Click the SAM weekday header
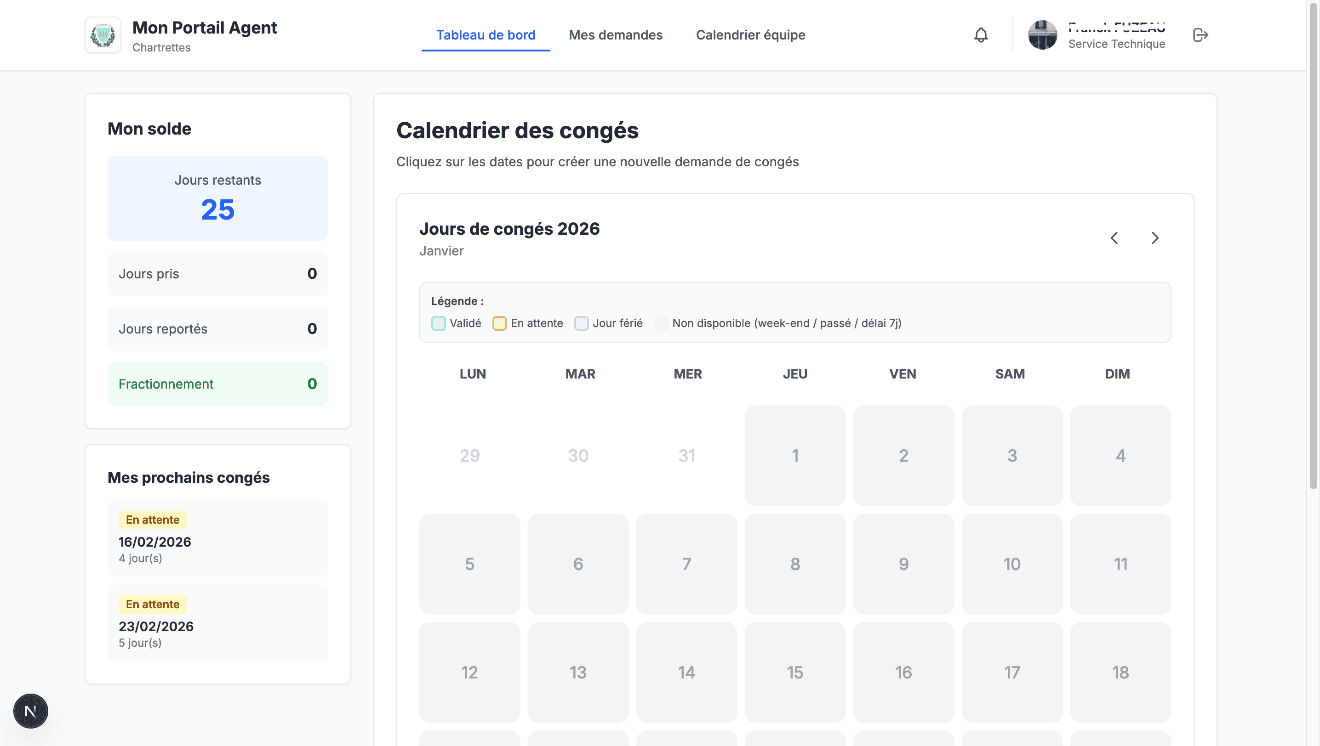1320x746 pixels. [x=1010, y=374]
